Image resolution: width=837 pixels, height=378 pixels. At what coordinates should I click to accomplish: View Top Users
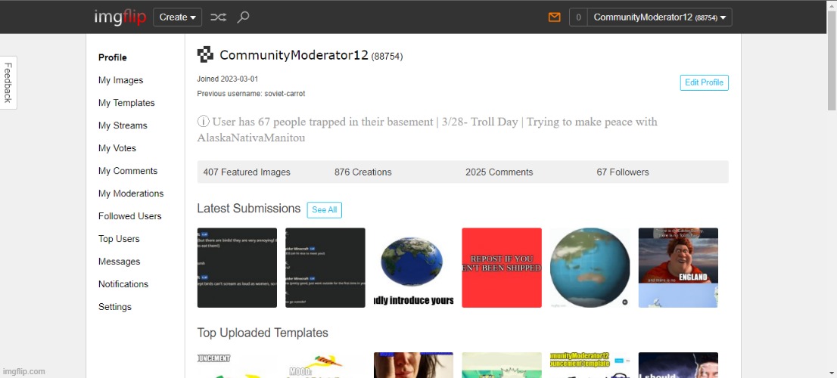[119, 239]
